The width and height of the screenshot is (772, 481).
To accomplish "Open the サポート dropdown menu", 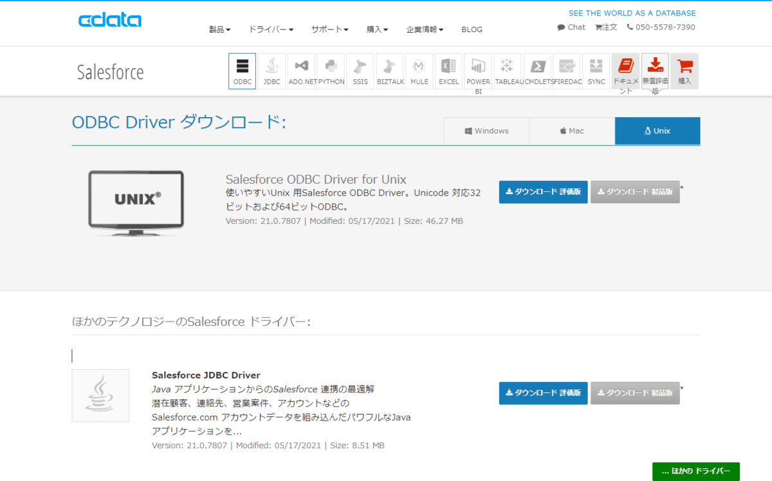I will (329, 30).
